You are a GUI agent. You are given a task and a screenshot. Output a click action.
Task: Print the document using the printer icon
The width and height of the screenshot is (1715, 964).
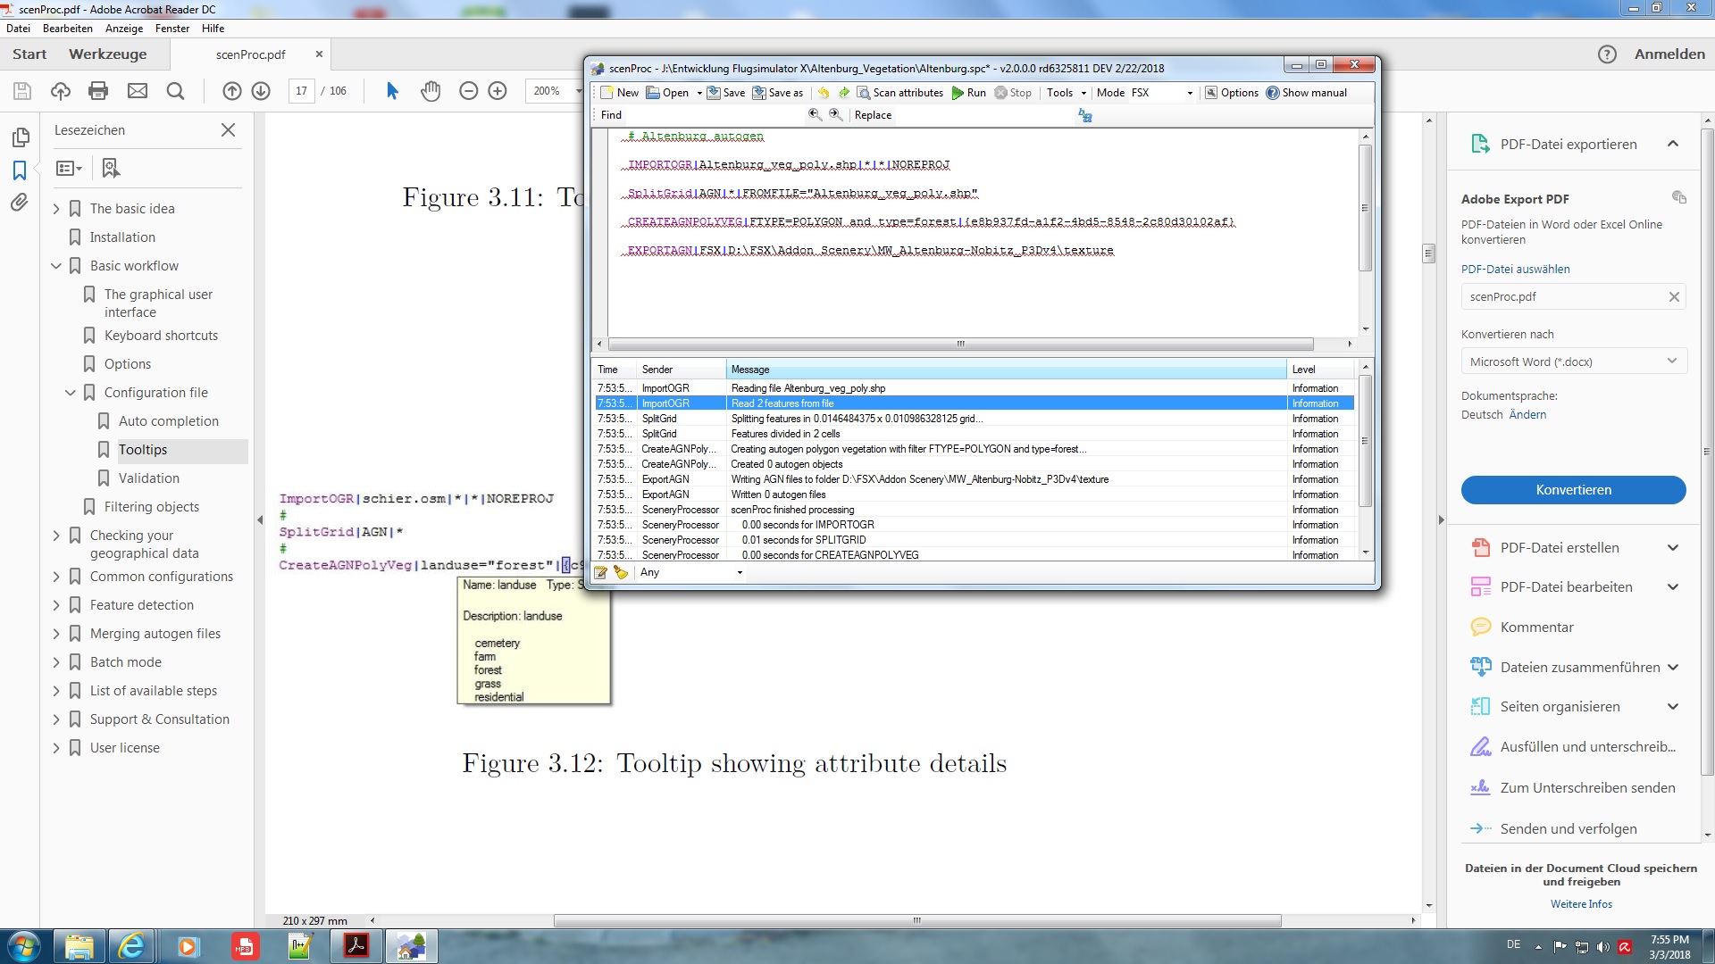click(98, 91)
